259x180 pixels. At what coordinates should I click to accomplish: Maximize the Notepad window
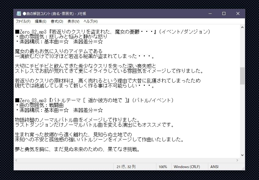(x=224, y=13)
